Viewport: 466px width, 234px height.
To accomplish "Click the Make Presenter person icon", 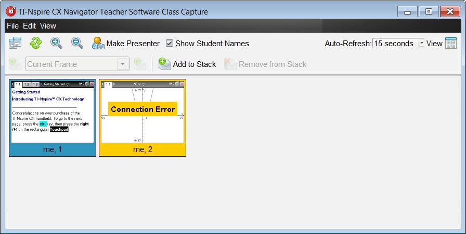I will tap(98, 43).
